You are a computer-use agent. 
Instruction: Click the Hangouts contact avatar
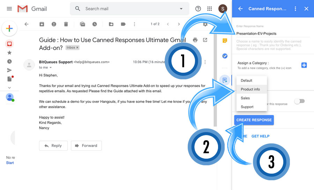point(10,97)
